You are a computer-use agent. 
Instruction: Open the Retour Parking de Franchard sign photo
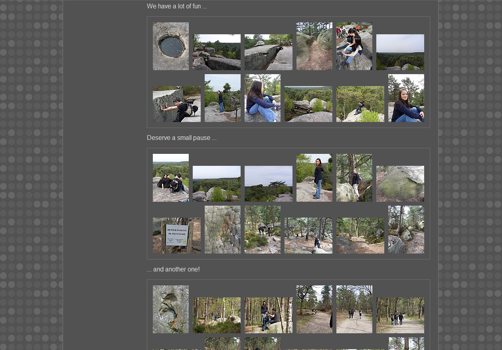click(176, 236)
